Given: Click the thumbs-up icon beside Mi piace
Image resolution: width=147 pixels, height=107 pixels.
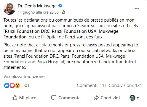Looking at the screenshot, I should click(15, 98).
